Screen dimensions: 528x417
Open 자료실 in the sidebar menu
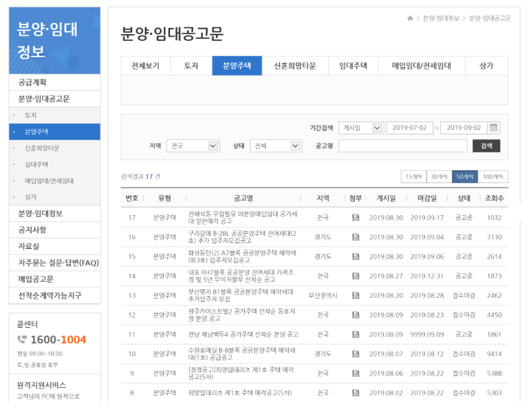54,246
